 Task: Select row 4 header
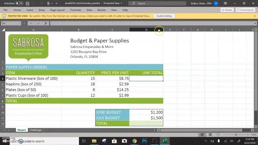[3, 79]
